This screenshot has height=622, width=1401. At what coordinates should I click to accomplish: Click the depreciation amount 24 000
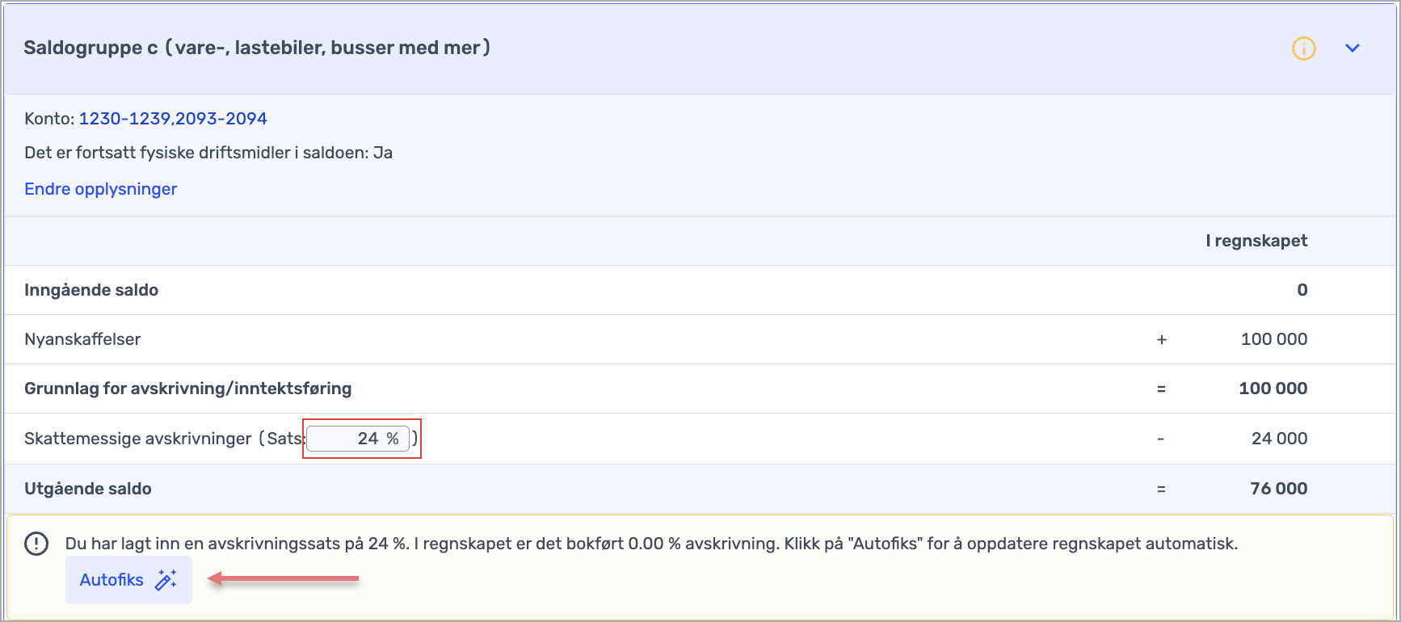[1279, 439]
